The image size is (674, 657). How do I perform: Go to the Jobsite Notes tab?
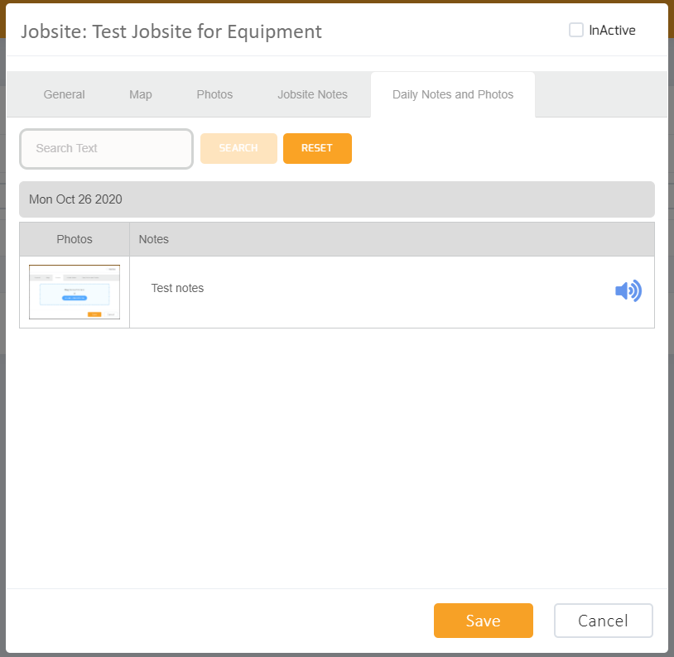[x=312, y=94]
